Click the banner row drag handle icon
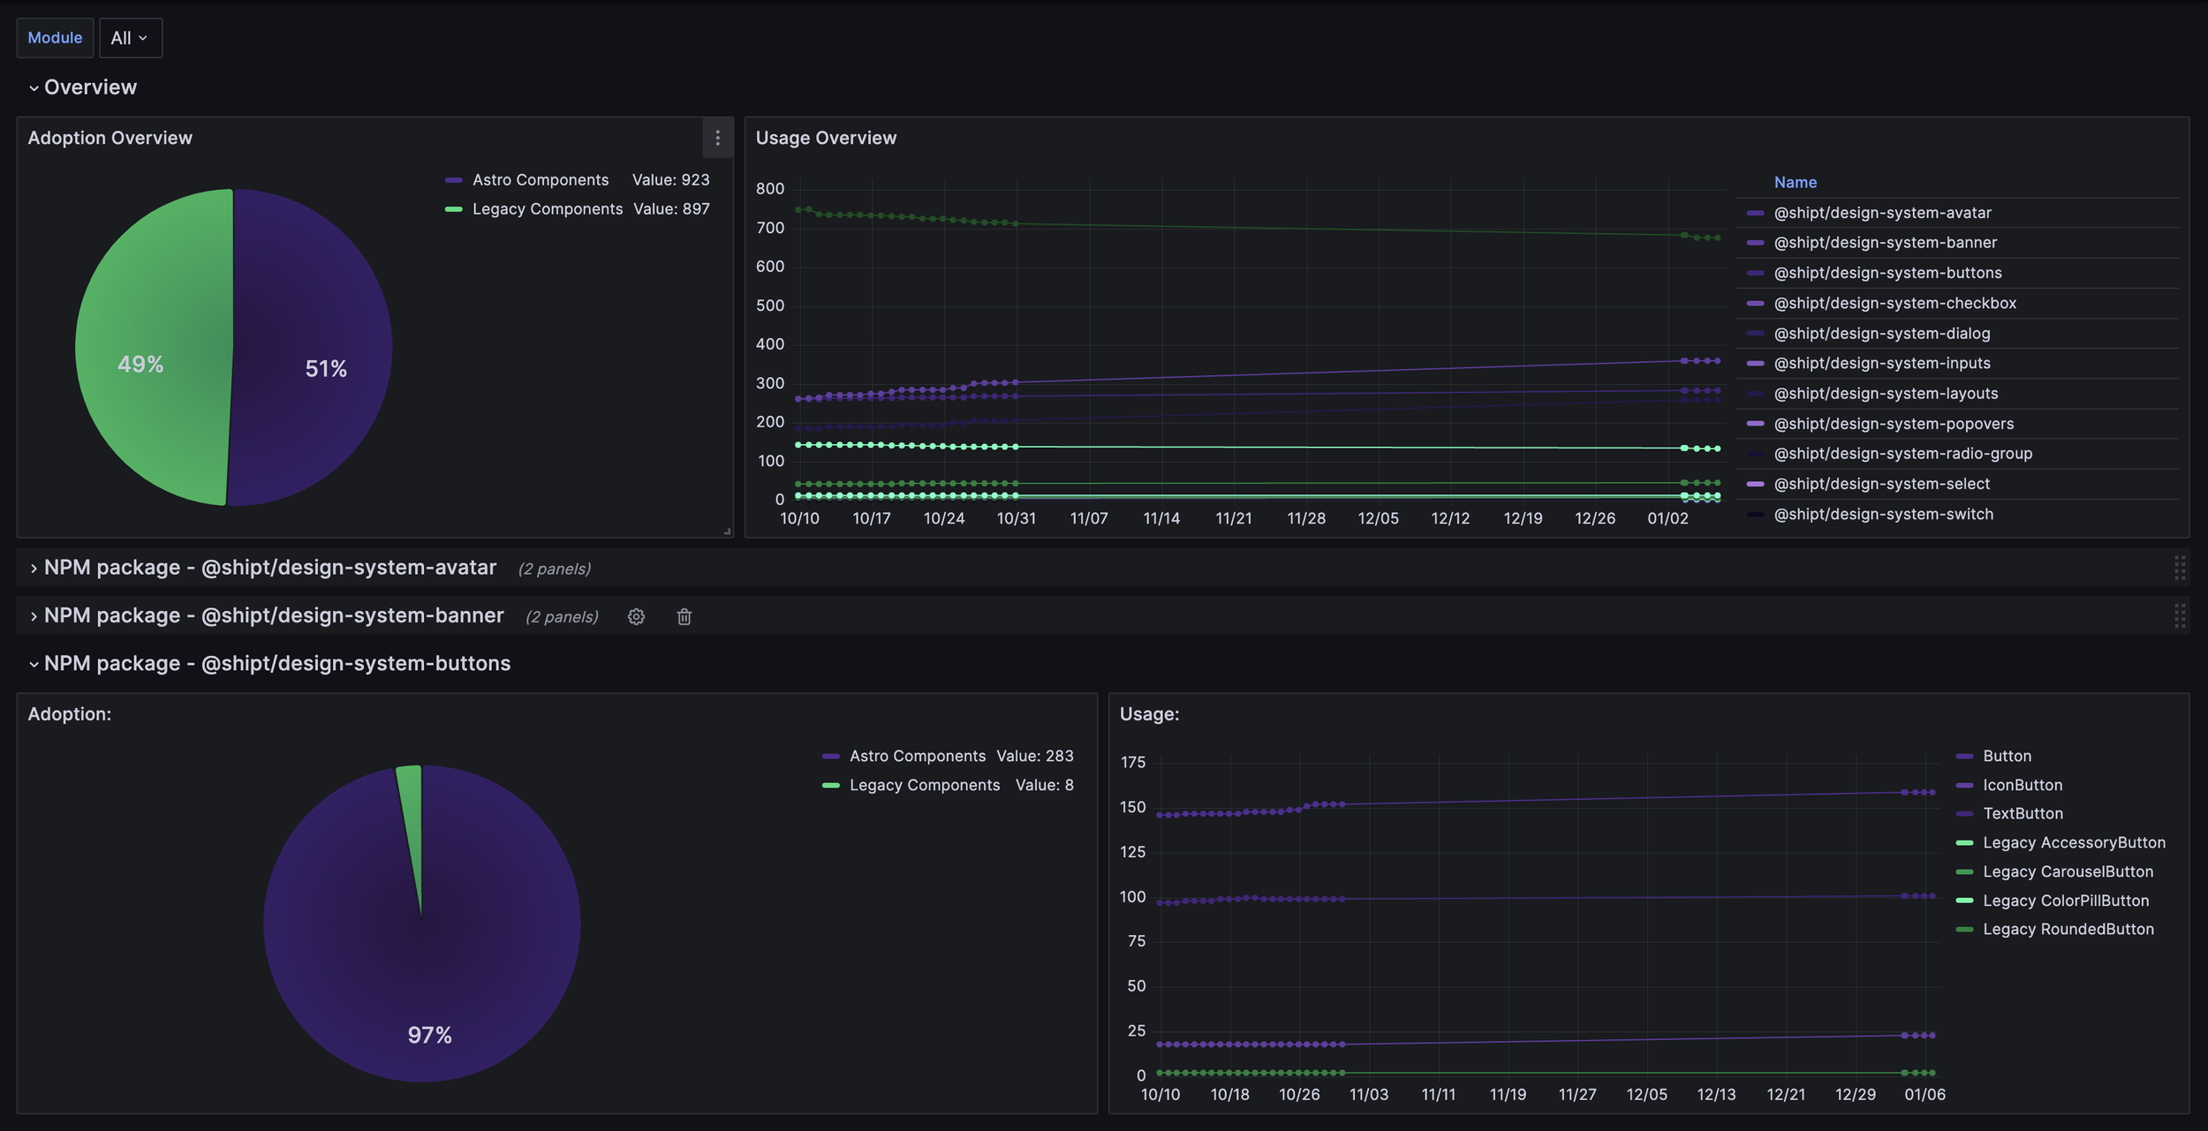Viewport: 2208px width, 1131px height. 2179,615
